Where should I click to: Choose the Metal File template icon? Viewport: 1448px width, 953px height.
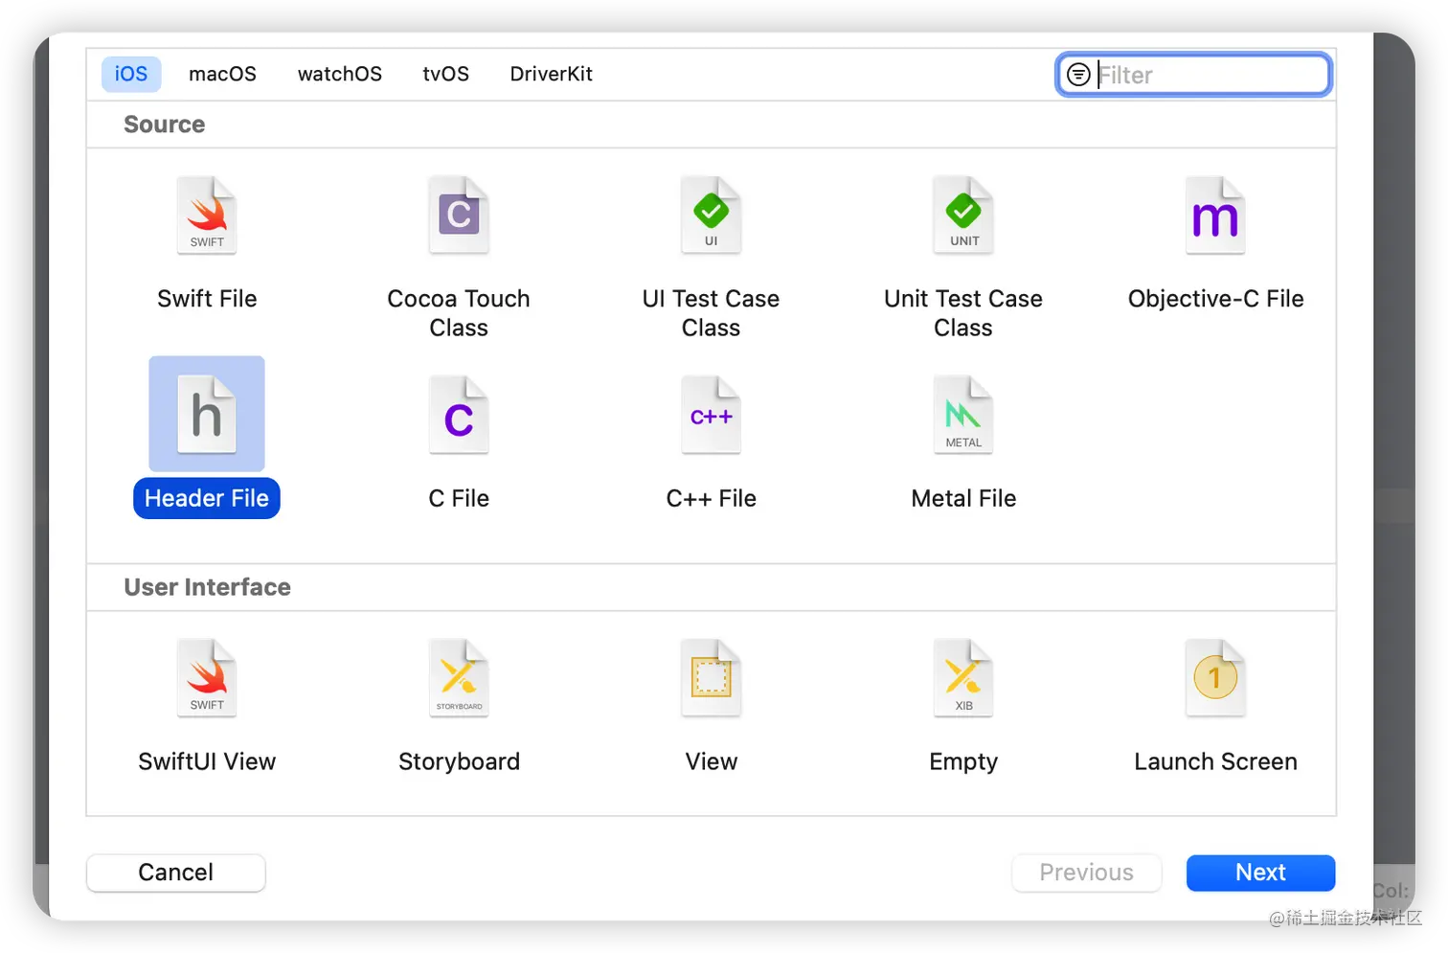[963, 415]
